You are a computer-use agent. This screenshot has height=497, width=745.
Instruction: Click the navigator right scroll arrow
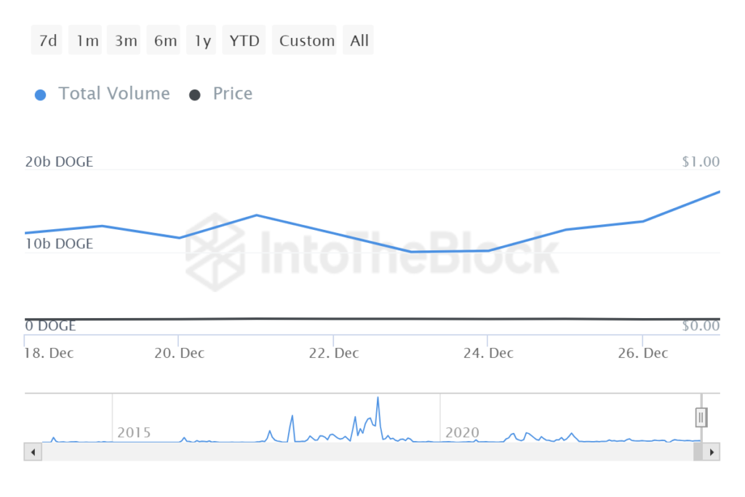click(712, 452)
